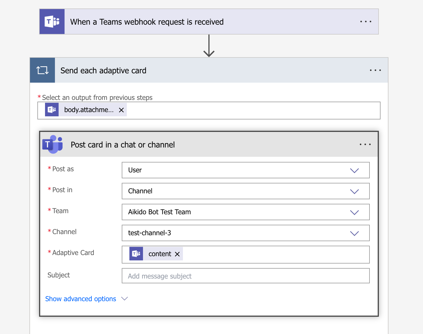Image resolution: width=423 pixels, height=334 pixels.
Task: Click the Teams icon on webhook trigger
Action: tap(52, 22)
